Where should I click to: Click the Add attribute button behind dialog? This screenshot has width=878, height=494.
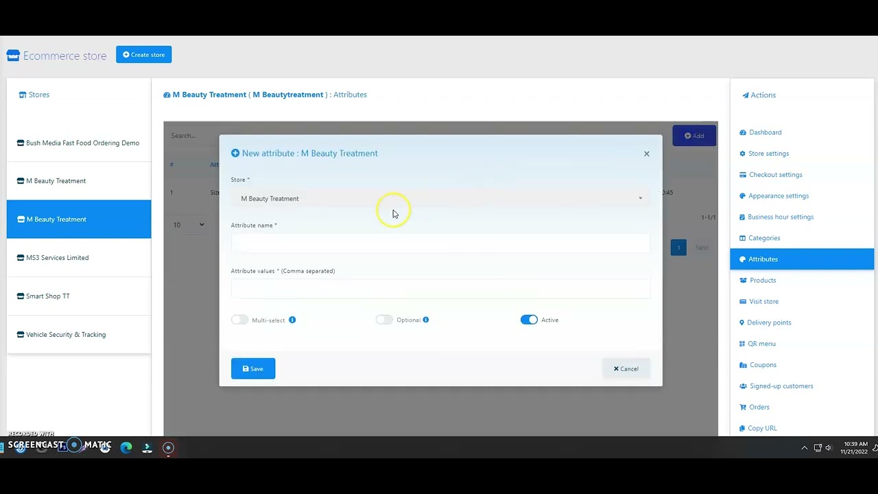(x=694, y=136)
